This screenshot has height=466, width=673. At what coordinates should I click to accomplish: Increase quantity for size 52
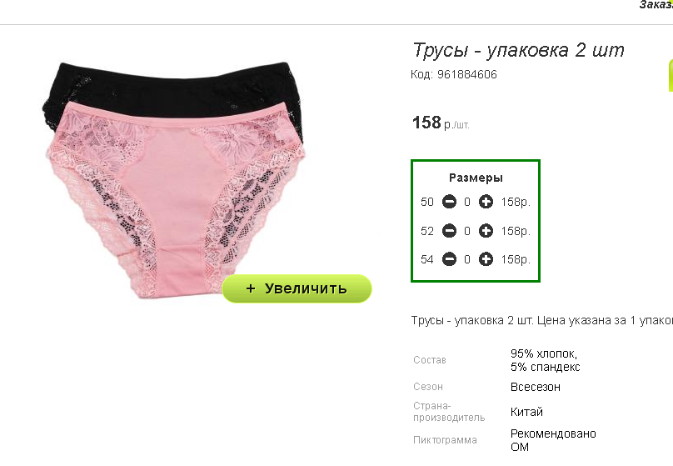click(486, 231)
